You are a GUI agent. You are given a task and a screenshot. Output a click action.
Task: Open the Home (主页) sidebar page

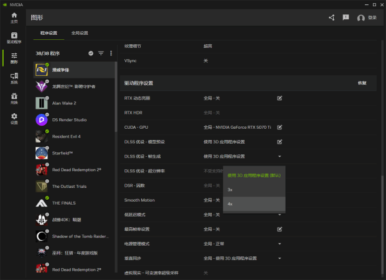click(x=14, y=17)
